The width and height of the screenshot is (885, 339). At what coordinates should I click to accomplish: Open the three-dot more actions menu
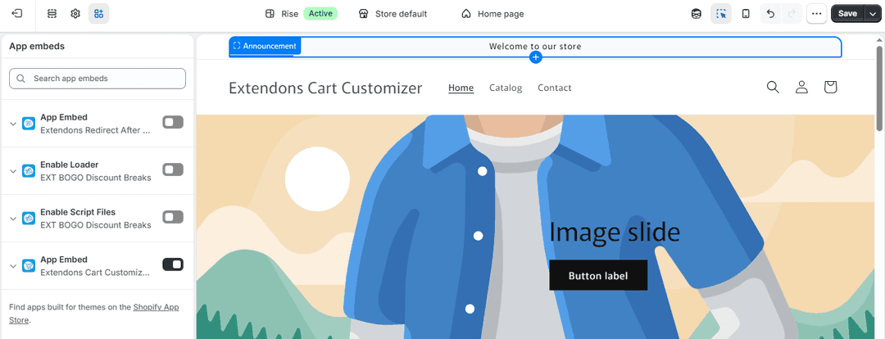817,14
